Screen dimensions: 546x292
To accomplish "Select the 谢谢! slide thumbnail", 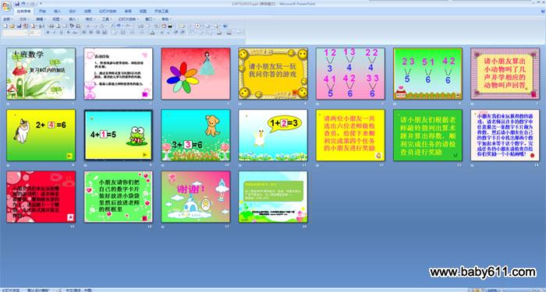I will click(x=196, y=197).
